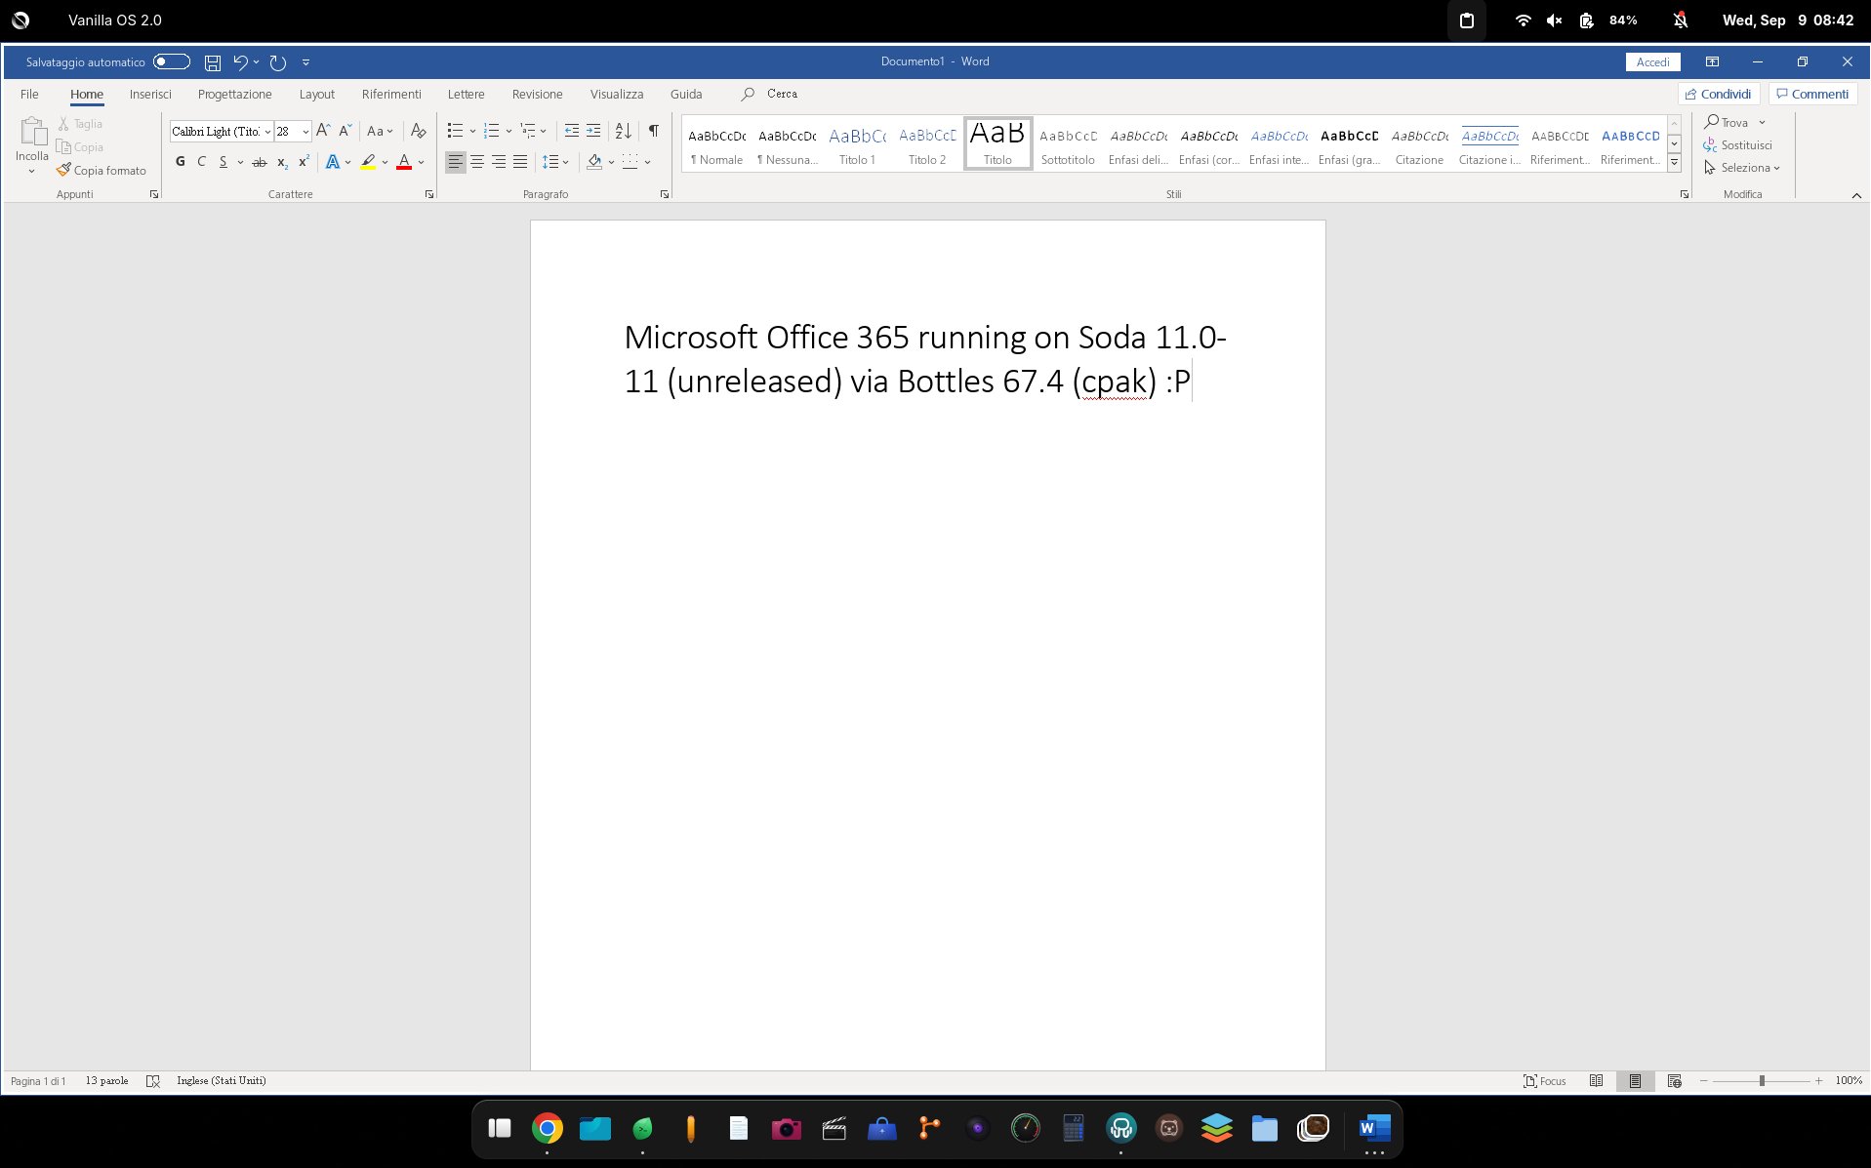Start a numbered list

[491, 131]
